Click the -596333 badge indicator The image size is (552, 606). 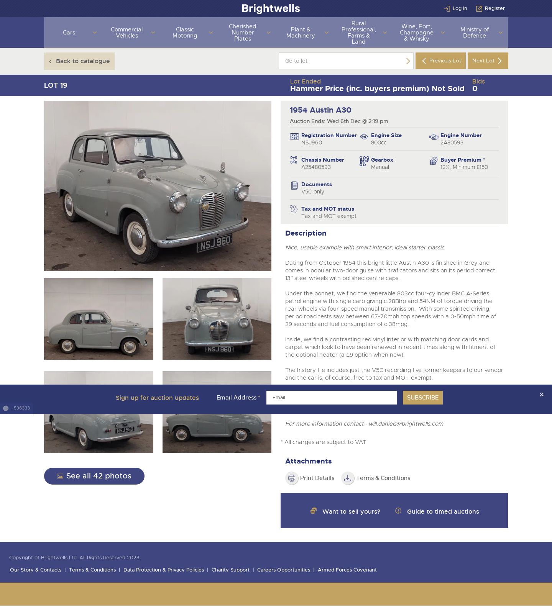[x=16, y=408]
